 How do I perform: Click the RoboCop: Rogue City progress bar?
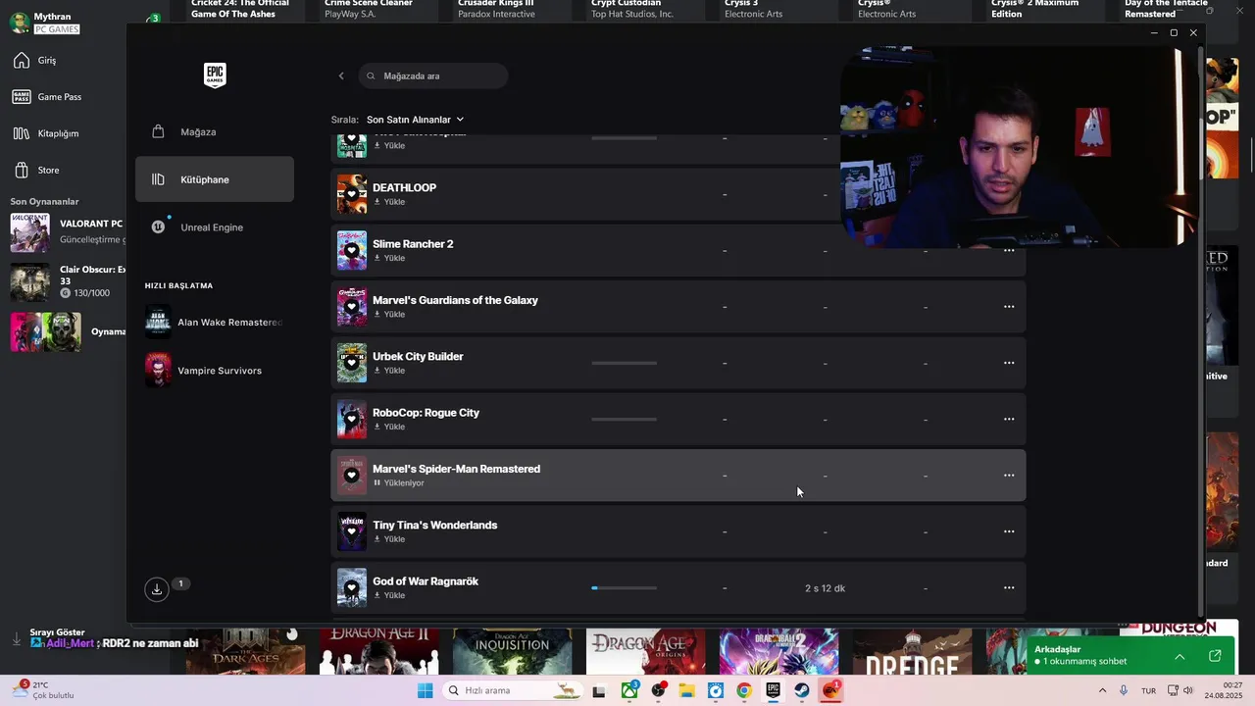coord(625,420)
